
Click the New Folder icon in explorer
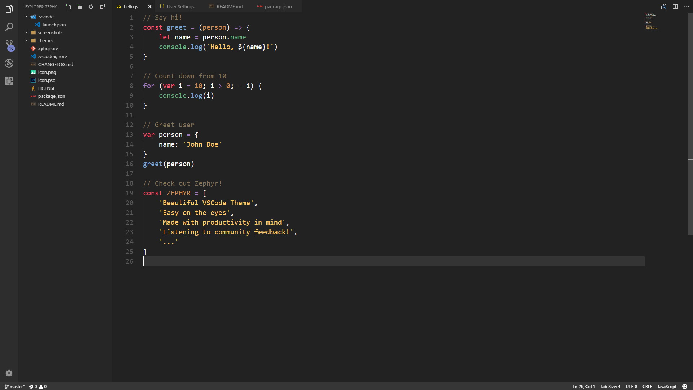(79, 6)
